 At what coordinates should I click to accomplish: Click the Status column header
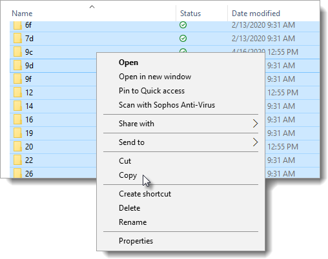[190, 14]
